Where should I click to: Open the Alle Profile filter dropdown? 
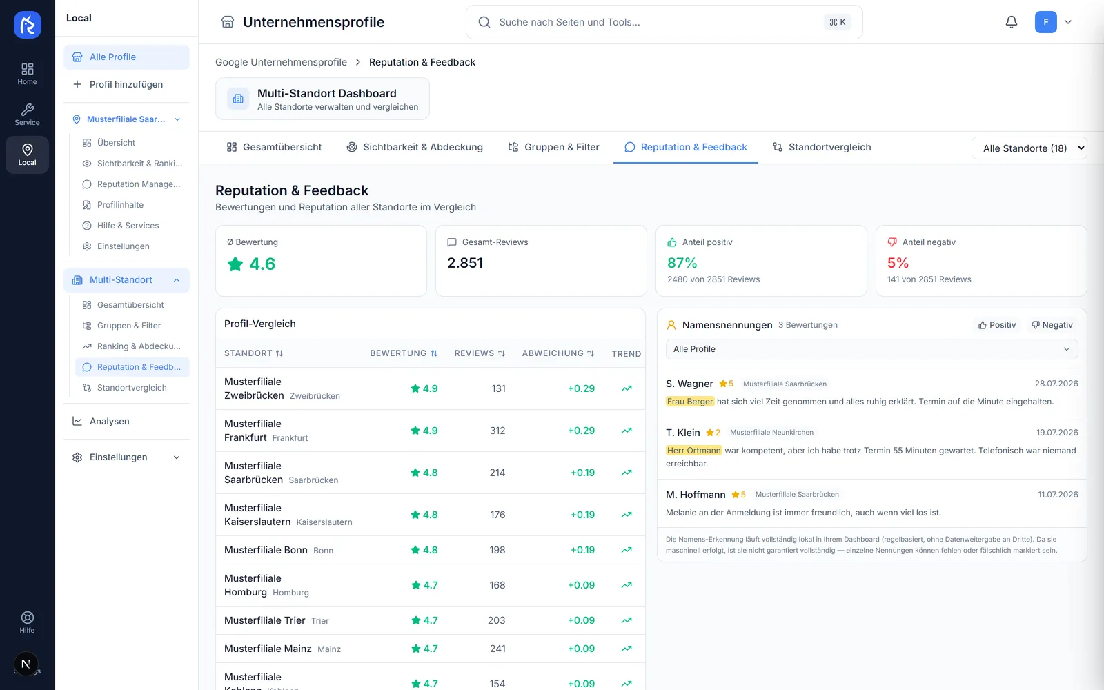click(871, 349)
